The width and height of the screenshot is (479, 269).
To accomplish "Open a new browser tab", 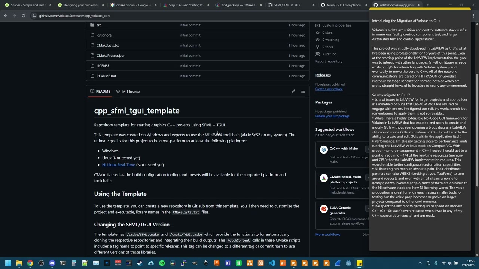I will pyautogui.click(x=428, y=5).
